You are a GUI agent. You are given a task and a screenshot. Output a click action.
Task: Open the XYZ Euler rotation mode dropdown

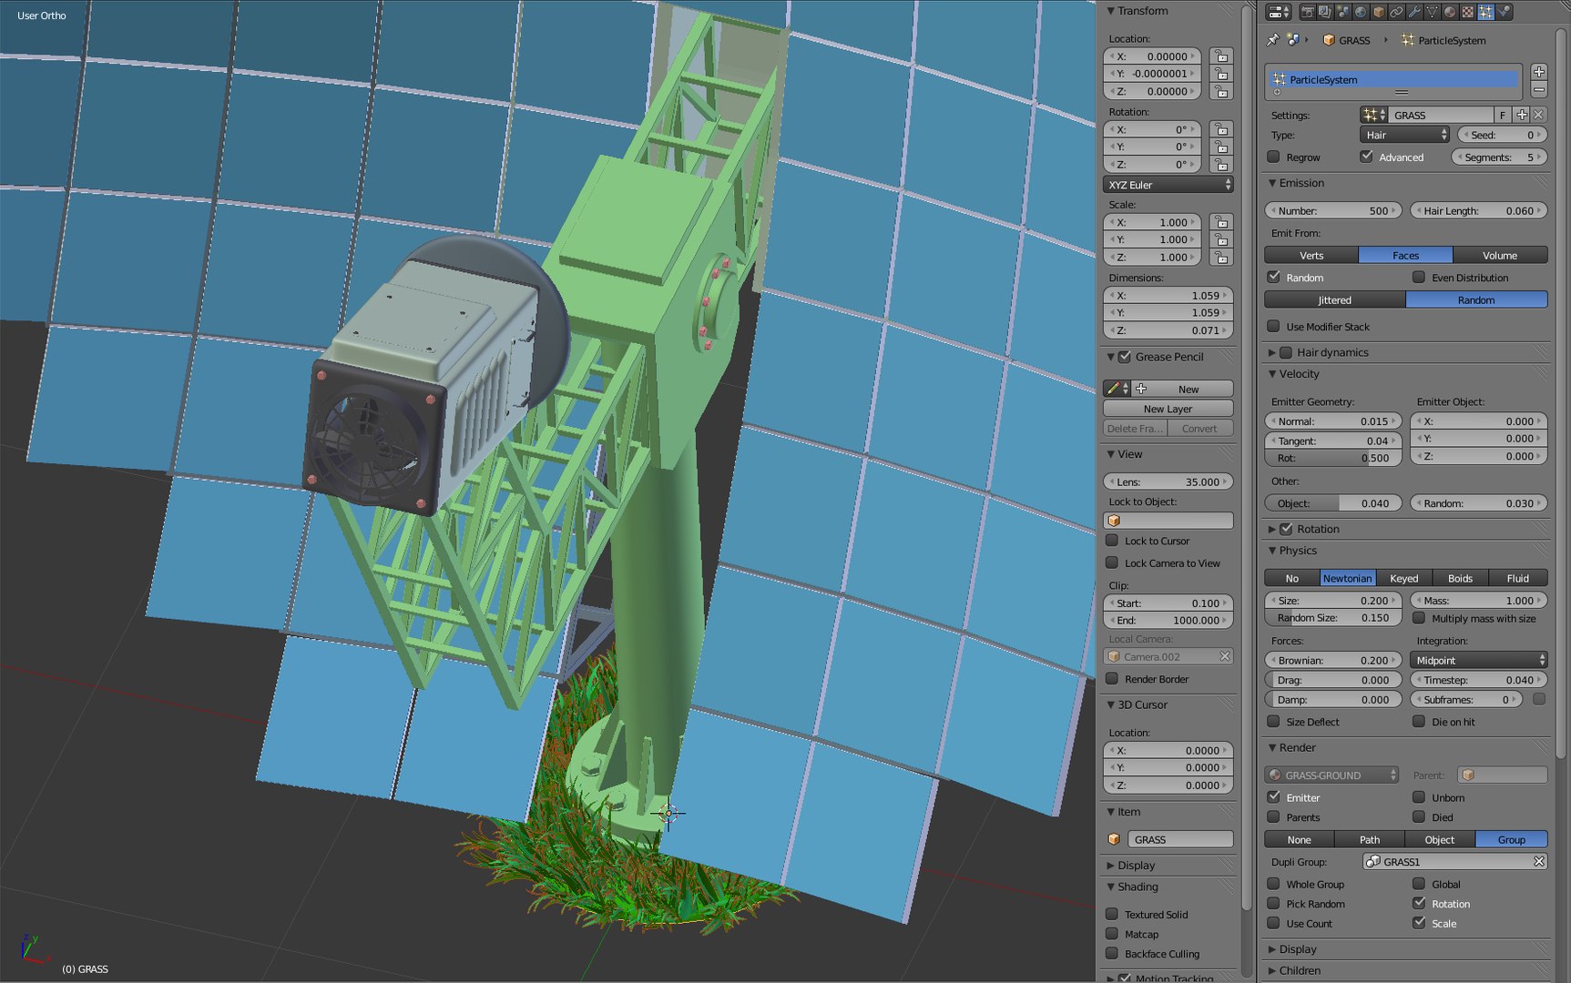pyautogui.click(x=1168, y=185)
